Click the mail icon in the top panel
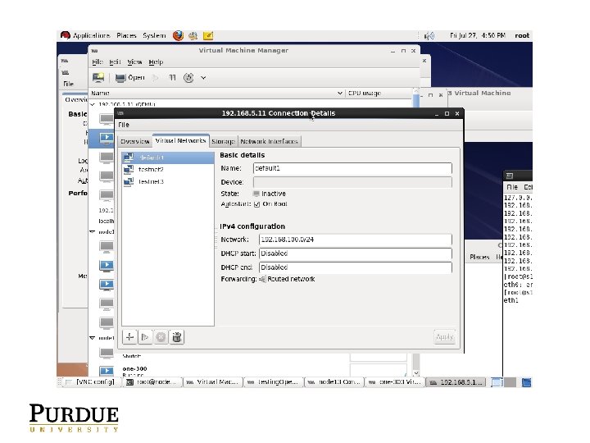This screenshot has height=443, width=590. click(193, 36)
